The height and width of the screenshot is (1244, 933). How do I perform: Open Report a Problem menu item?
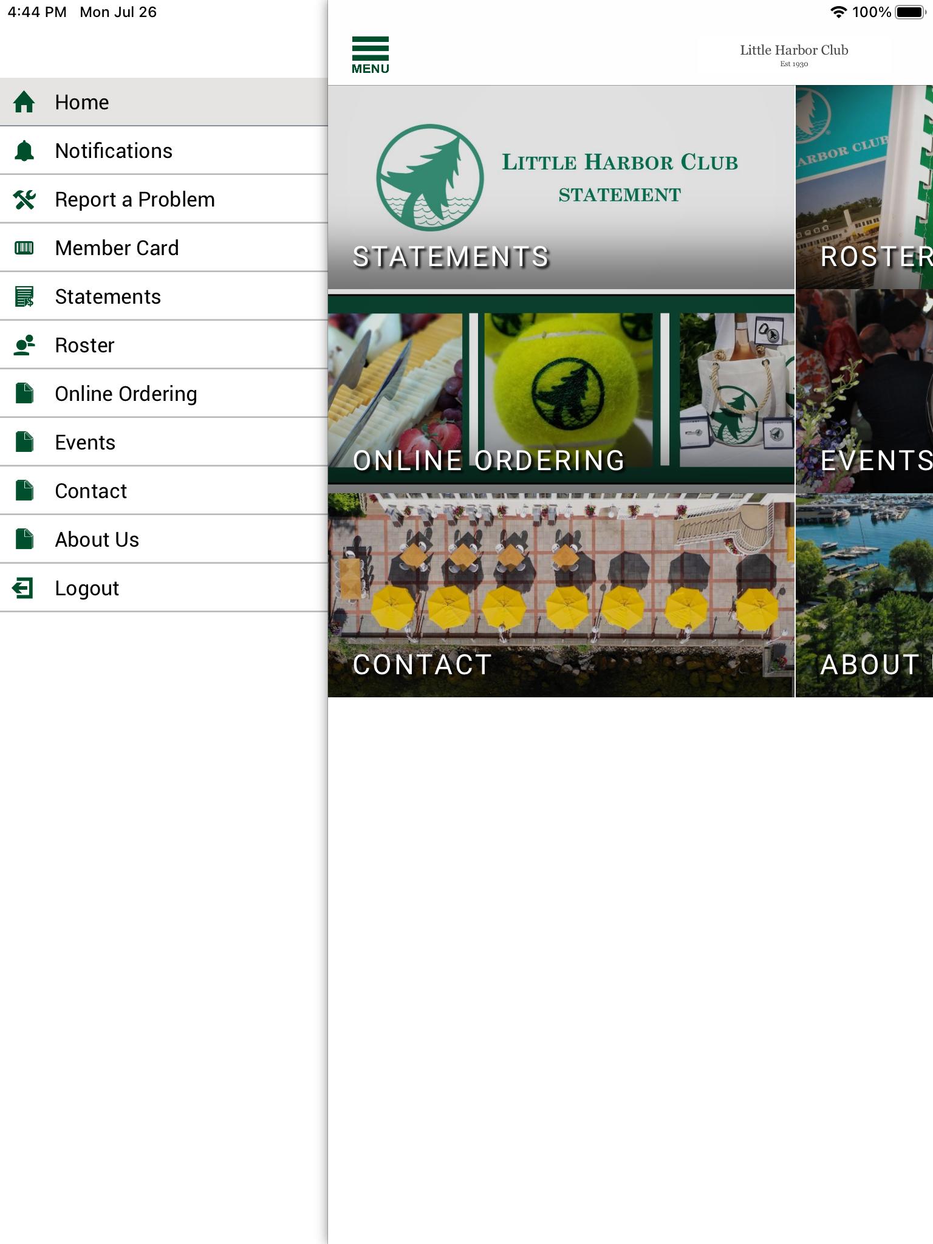click(164, 199)
